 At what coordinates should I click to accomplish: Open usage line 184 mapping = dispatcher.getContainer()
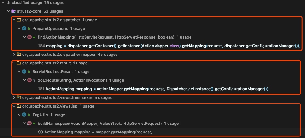tap(152, 46)
